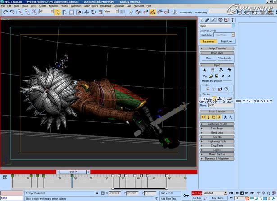277x201 pixels.
Task: Select Body Vertical in Track Selection
Action: 208,117
